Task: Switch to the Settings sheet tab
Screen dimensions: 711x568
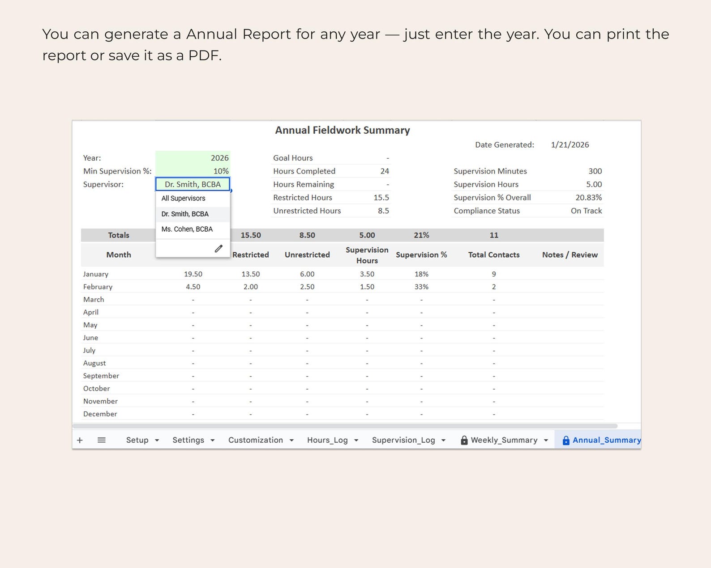Action: pyautogui.click(x=188, y=440)
